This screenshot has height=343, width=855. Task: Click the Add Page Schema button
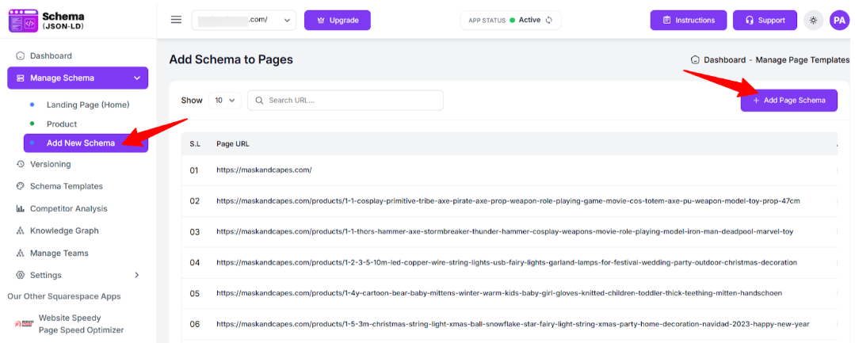tap(788, 101)
